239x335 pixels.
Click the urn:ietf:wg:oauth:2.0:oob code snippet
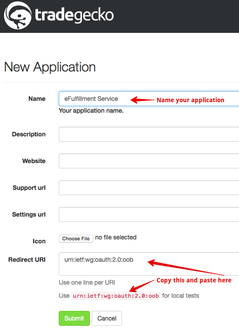tap(116, 296)
